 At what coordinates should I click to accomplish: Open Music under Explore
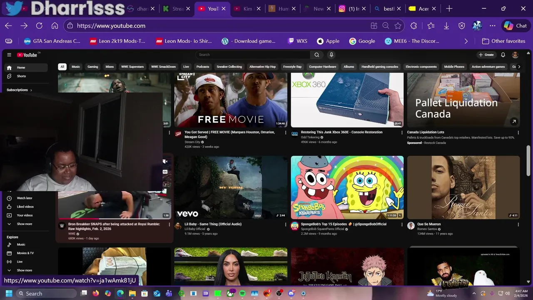(x=21, y=245)
